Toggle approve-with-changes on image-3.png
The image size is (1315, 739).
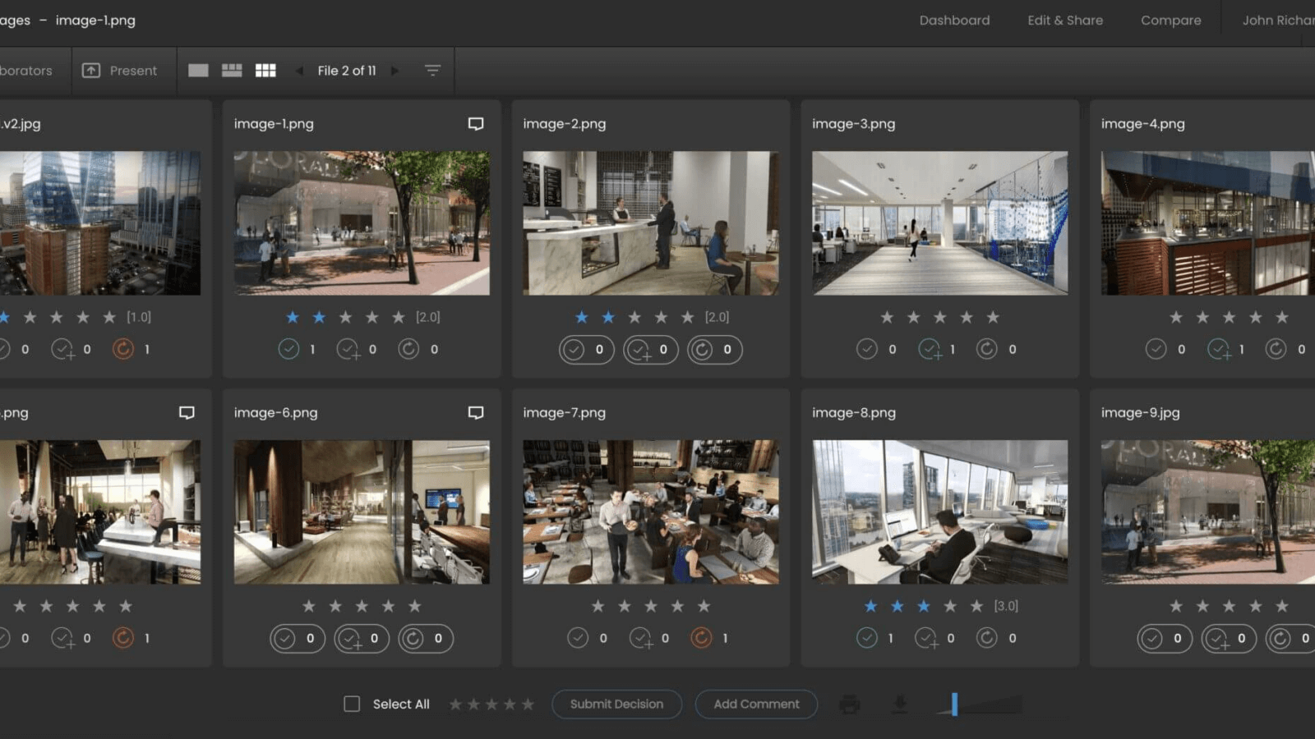(x=929, y=350)
